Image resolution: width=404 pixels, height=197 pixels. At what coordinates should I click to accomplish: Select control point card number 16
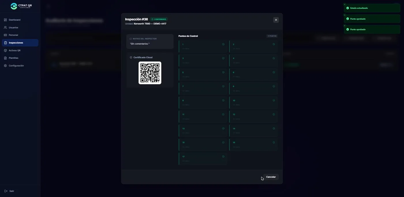point(253,145)
